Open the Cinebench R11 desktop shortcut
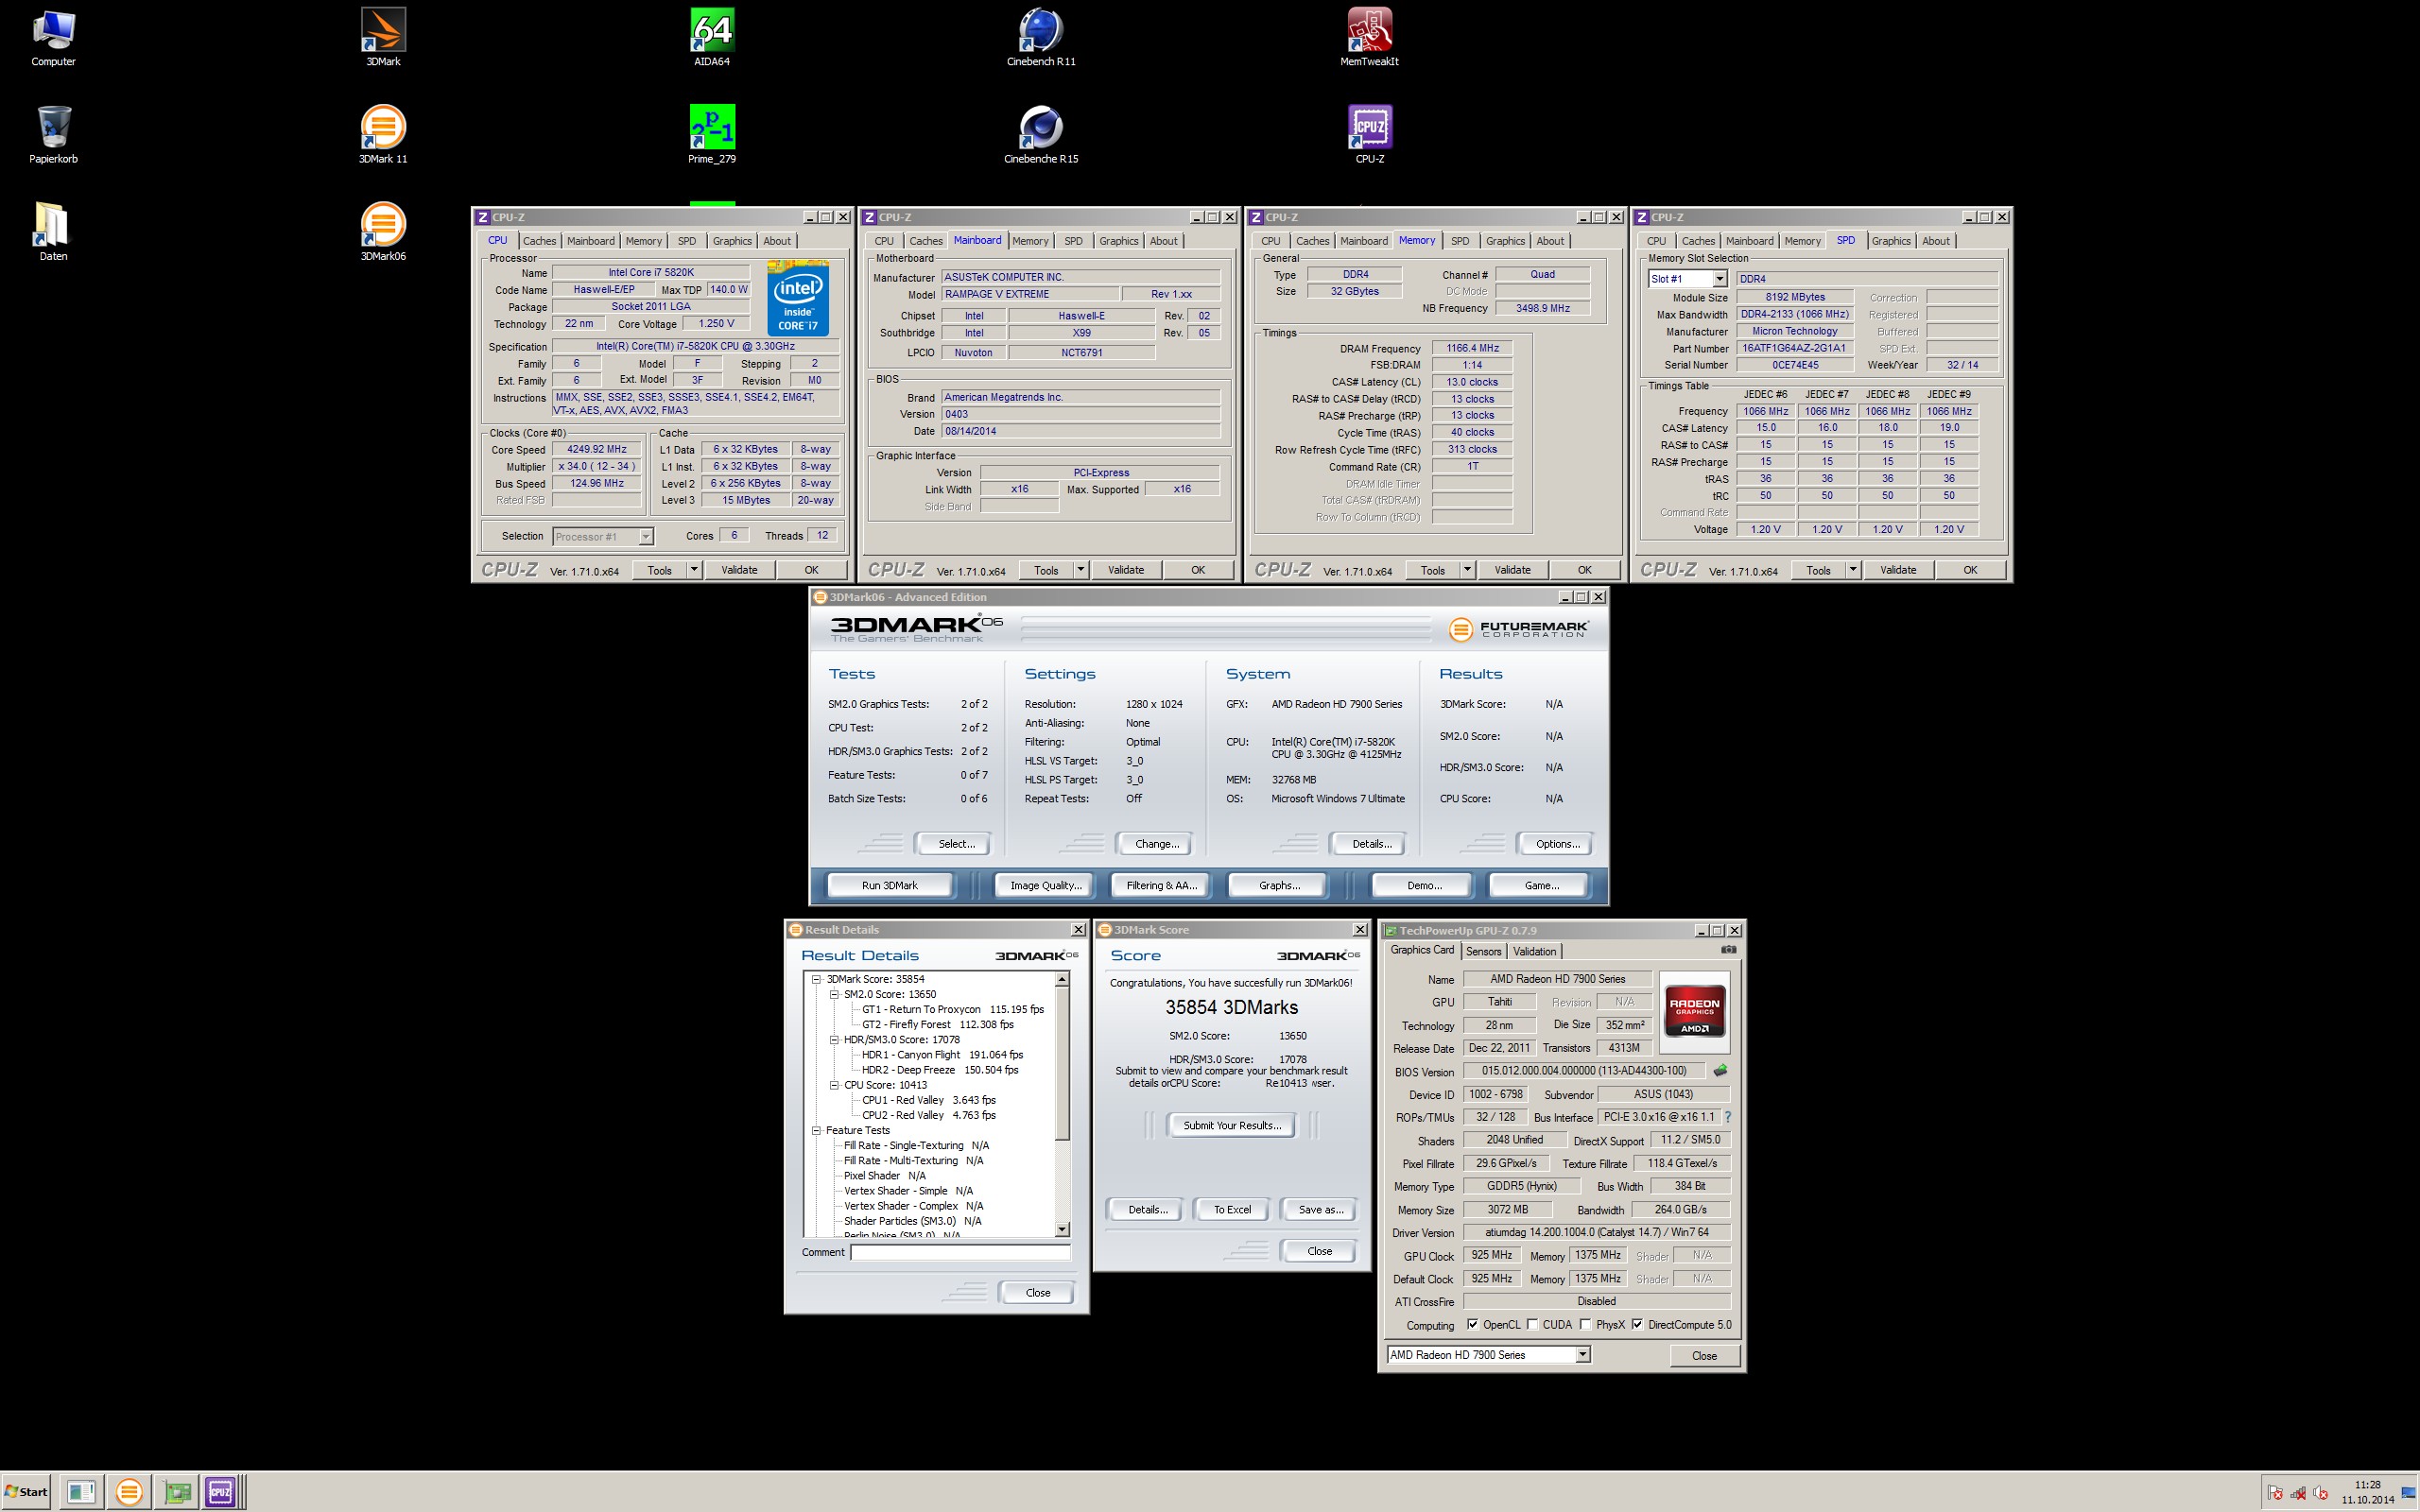The image size is (2420, 1512). [x=1041, y=37]
